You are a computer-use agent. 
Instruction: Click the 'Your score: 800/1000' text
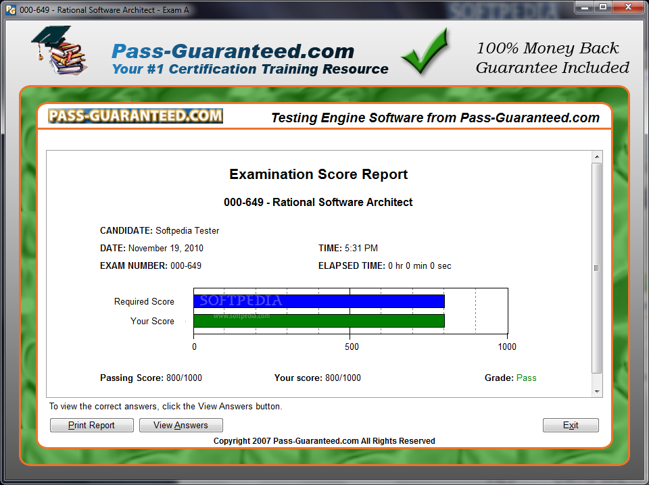click(x=318, y=378)
